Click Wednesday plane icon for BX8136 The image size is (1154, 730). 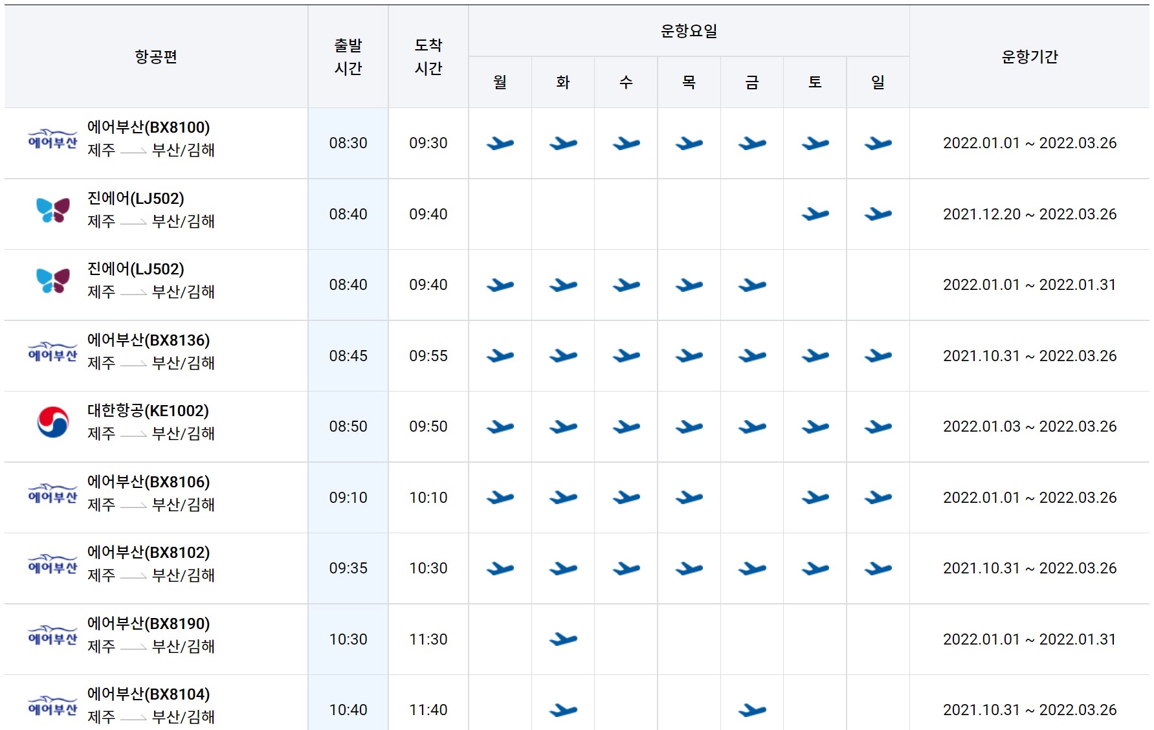(626, 355)
